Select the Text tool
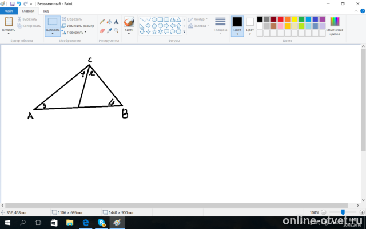Image resolution: width=366 pixels, height=229 pixels. [116, 22]
